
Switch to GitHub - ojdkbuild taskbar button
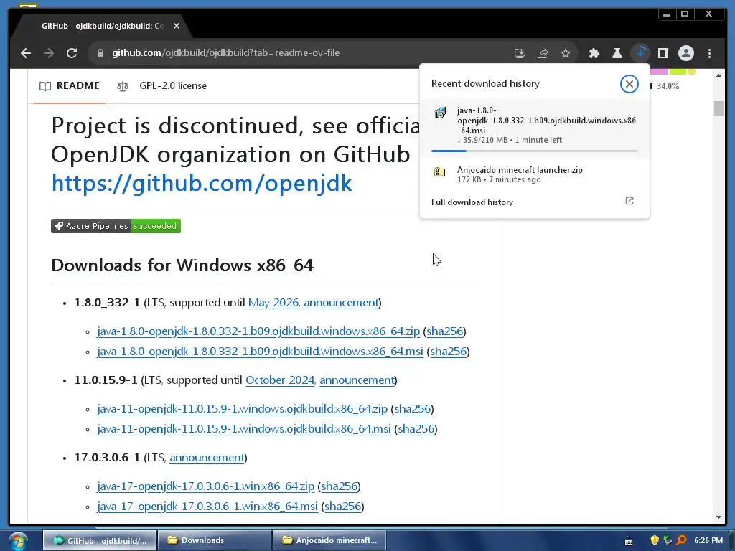[x=100, y=540]
